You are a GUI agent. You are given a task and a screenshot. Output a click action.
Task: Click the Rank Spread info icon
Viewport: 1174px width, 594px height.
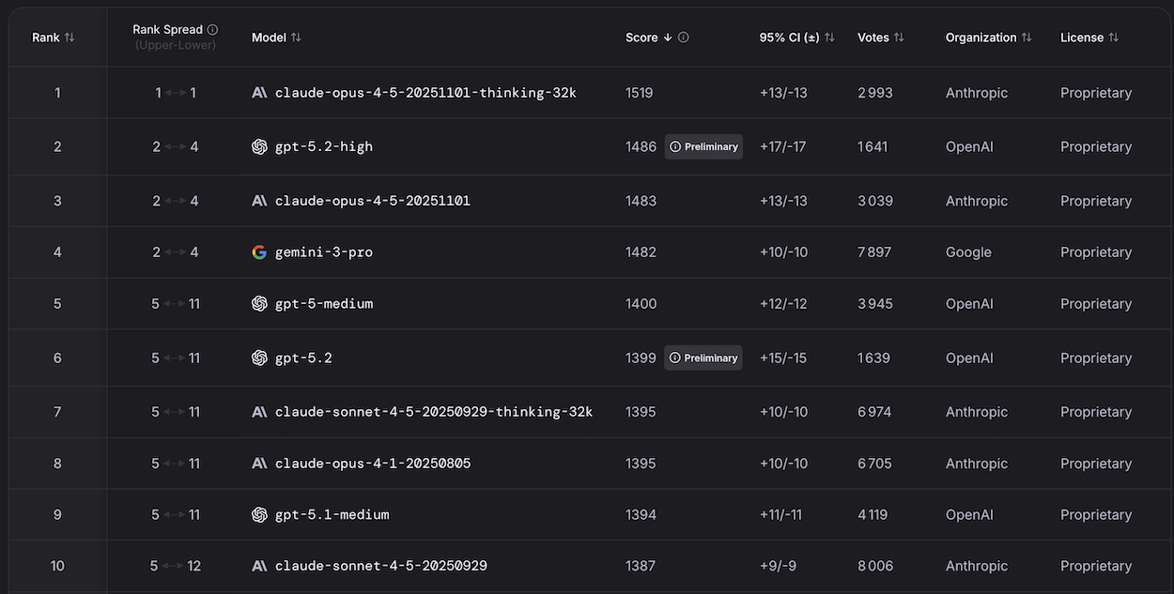212,30
